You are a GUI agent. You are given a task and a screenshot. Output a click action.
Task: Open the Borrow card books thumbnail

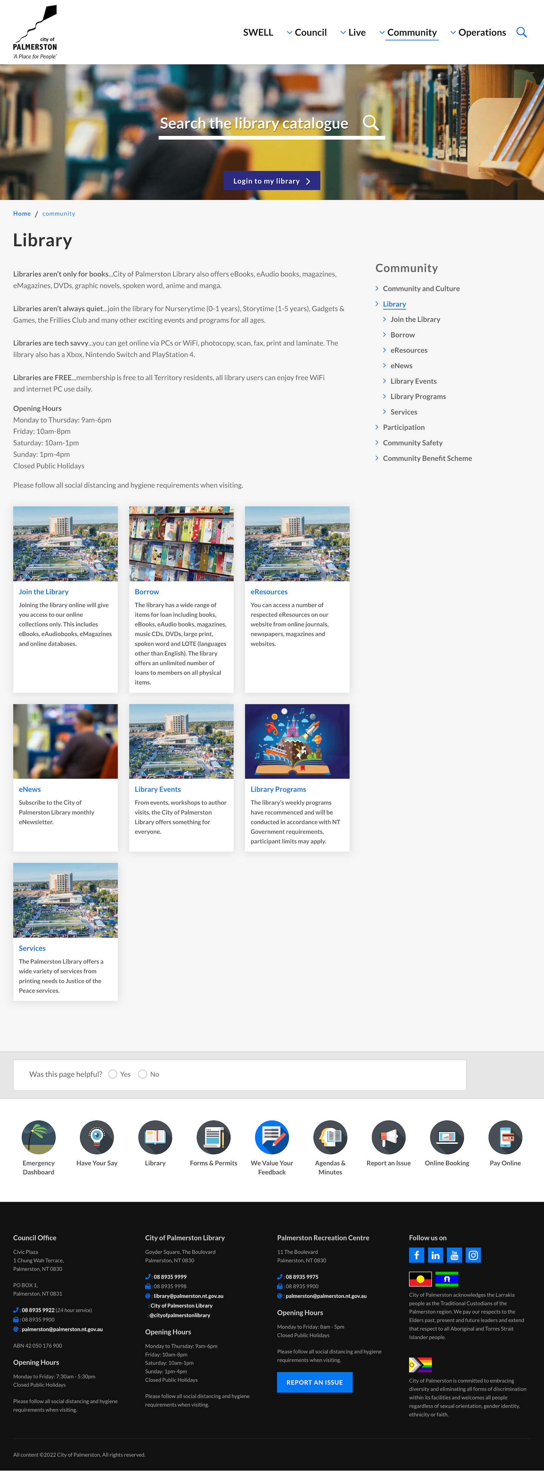click(x=181, y=543)
